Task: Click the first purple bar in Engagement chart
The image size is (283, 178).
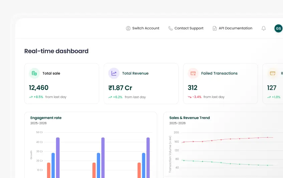Action: pyautogui.click(x=58, y=158)
